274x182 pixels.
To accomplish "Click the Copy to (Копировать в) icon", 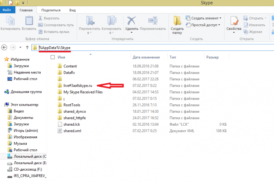I will click(x=112, y=21).
